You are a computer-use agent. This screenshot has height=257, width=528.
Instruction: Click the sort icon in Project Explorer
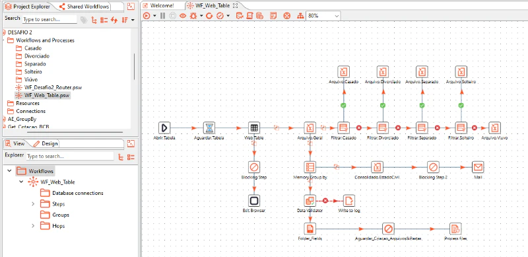[x=125, y=20]
